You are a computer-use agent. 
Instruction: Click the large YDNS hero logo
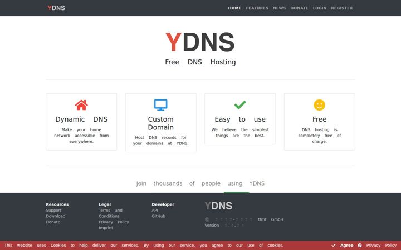click(x=200, y=42)
